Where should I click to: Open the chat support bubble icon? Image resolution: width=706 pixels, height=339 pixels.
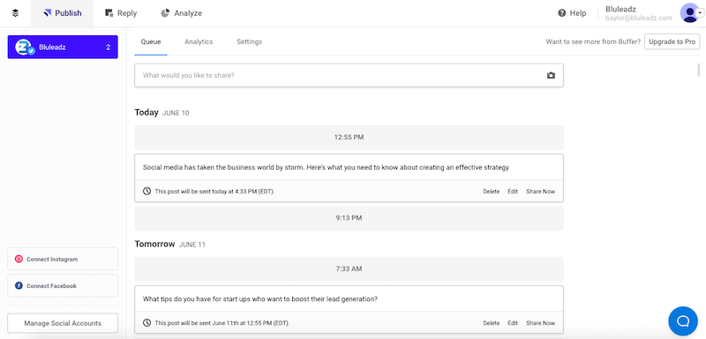click(683, 321)
